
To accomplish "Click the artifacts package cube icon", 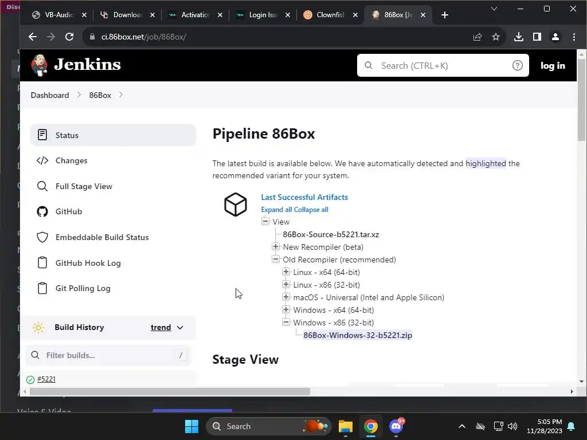I will [x=236, y=205].
